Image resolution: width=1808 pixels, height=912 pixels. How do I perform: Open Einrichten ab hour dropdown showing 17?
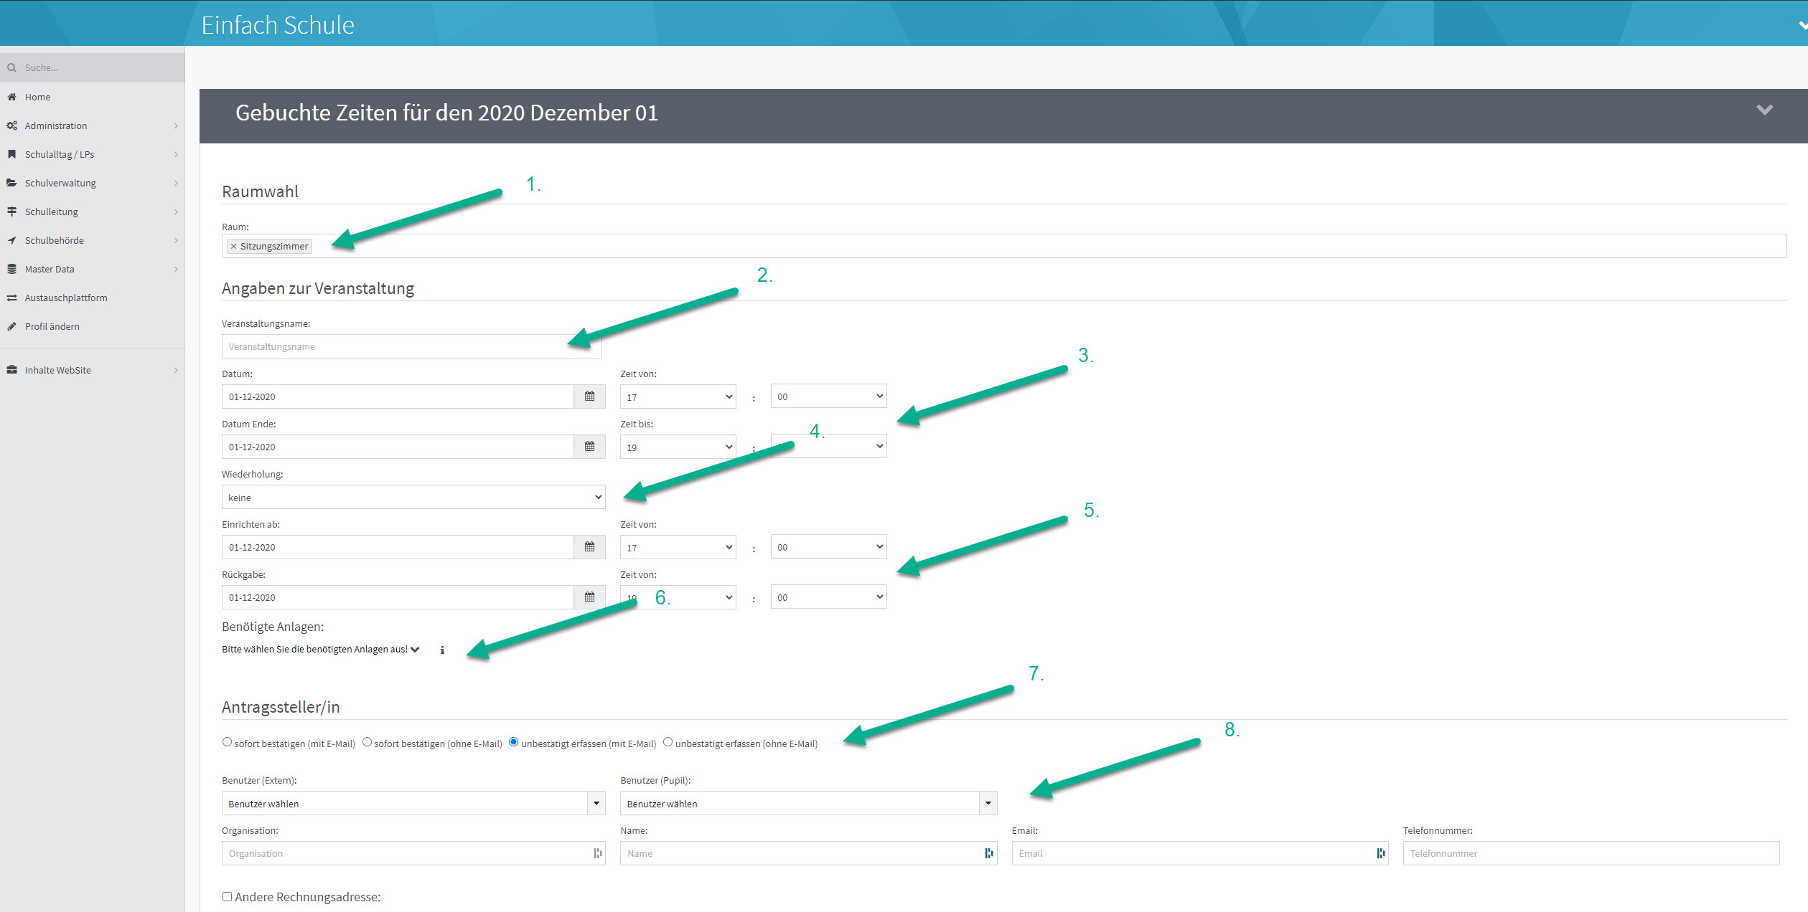pyautogui.click(x=678, y=547)
